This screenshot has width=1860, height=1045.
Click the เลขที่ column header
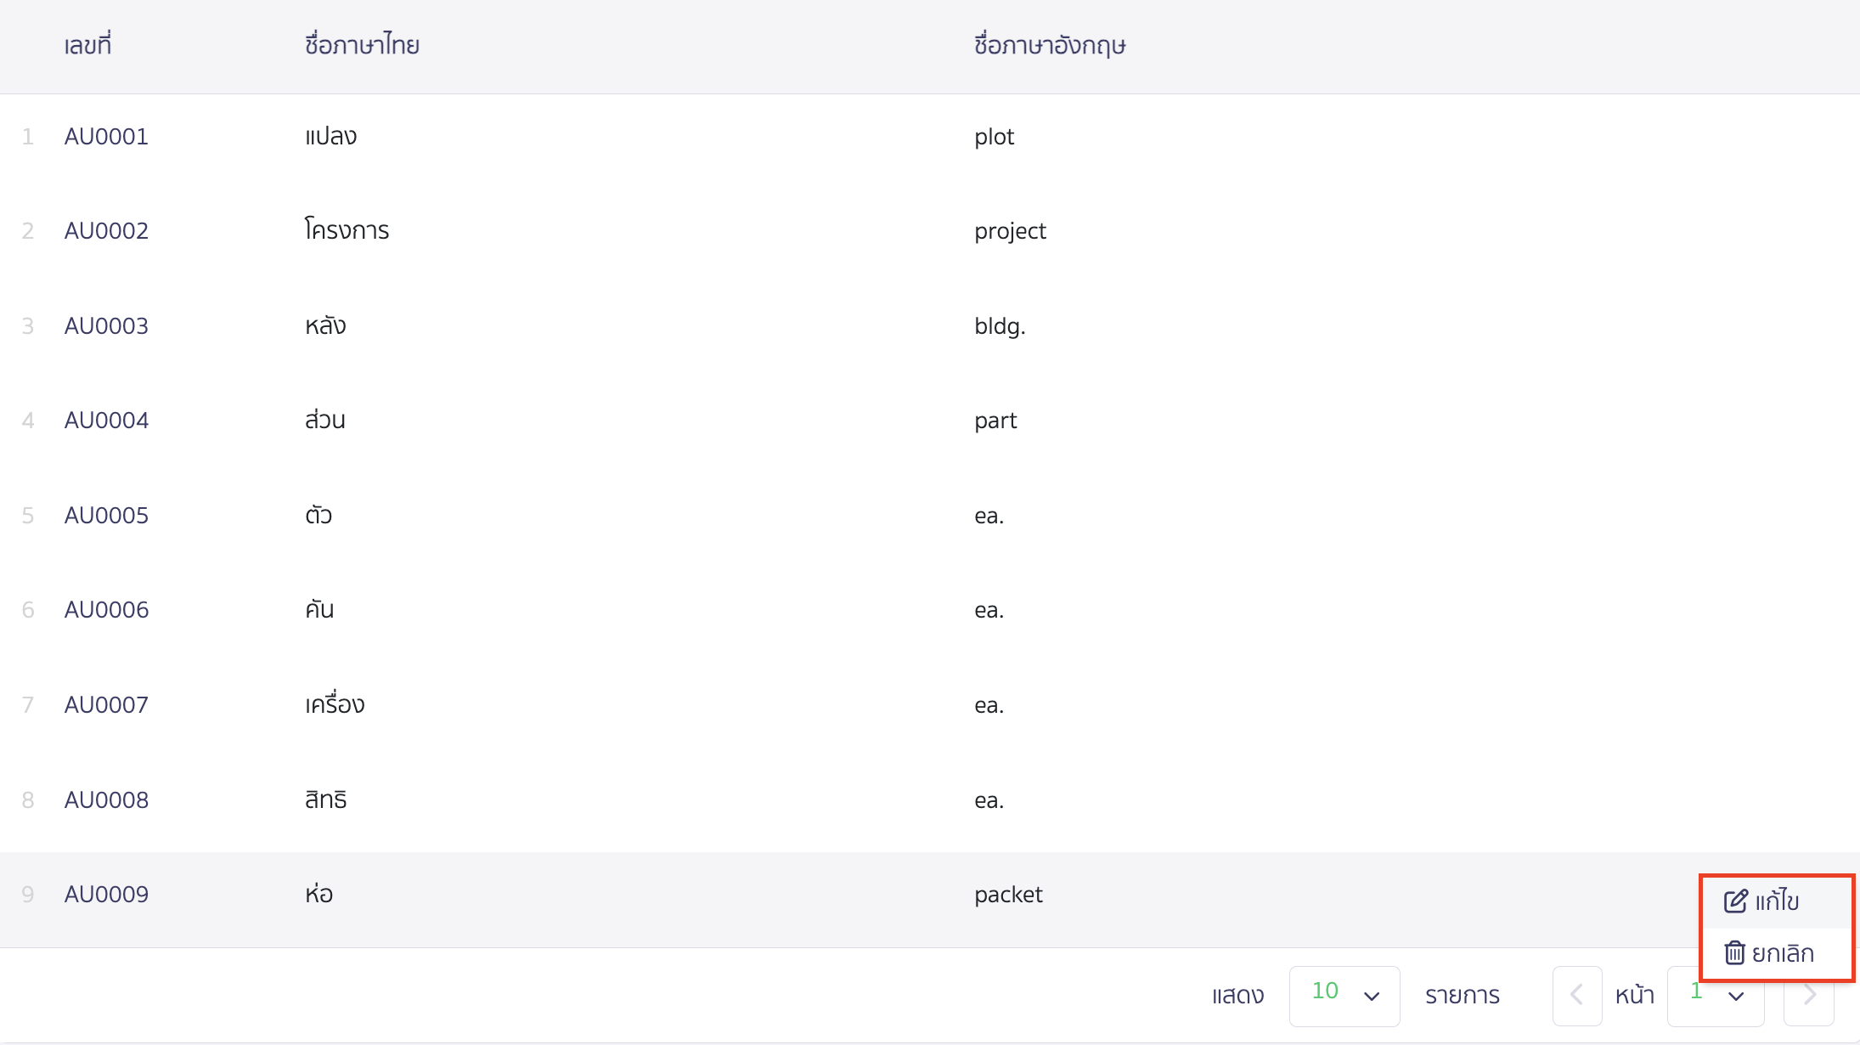87,45
